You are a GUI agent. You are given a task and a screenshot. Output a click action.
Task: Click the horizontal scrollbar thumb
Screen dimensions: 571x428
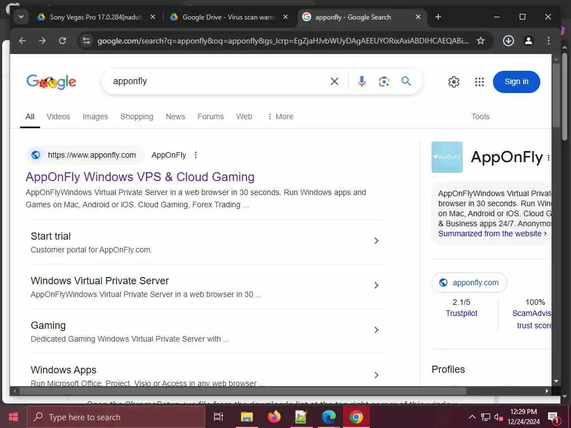pos(243,391)
